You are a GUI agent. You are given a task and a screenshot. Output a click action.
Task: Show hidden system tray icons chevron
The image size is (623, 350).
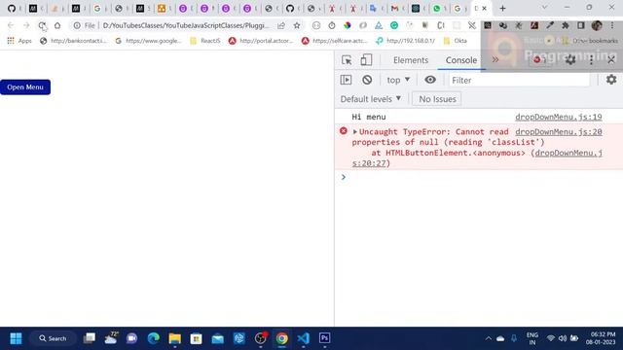(x=489, y=338)
